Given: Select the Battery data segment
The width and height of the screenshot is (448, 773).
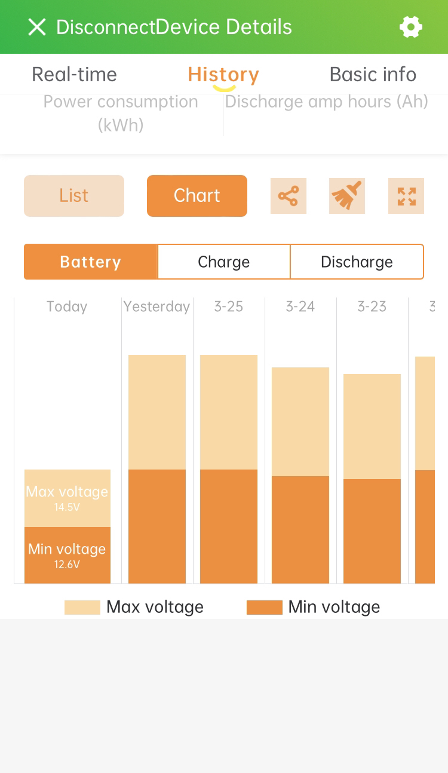Looking at the screenshot, I should tap(91, 262).
